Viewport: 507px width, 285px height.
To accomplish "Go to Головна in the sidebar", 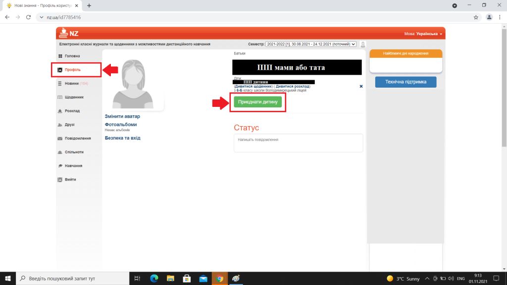I will 72,56.
